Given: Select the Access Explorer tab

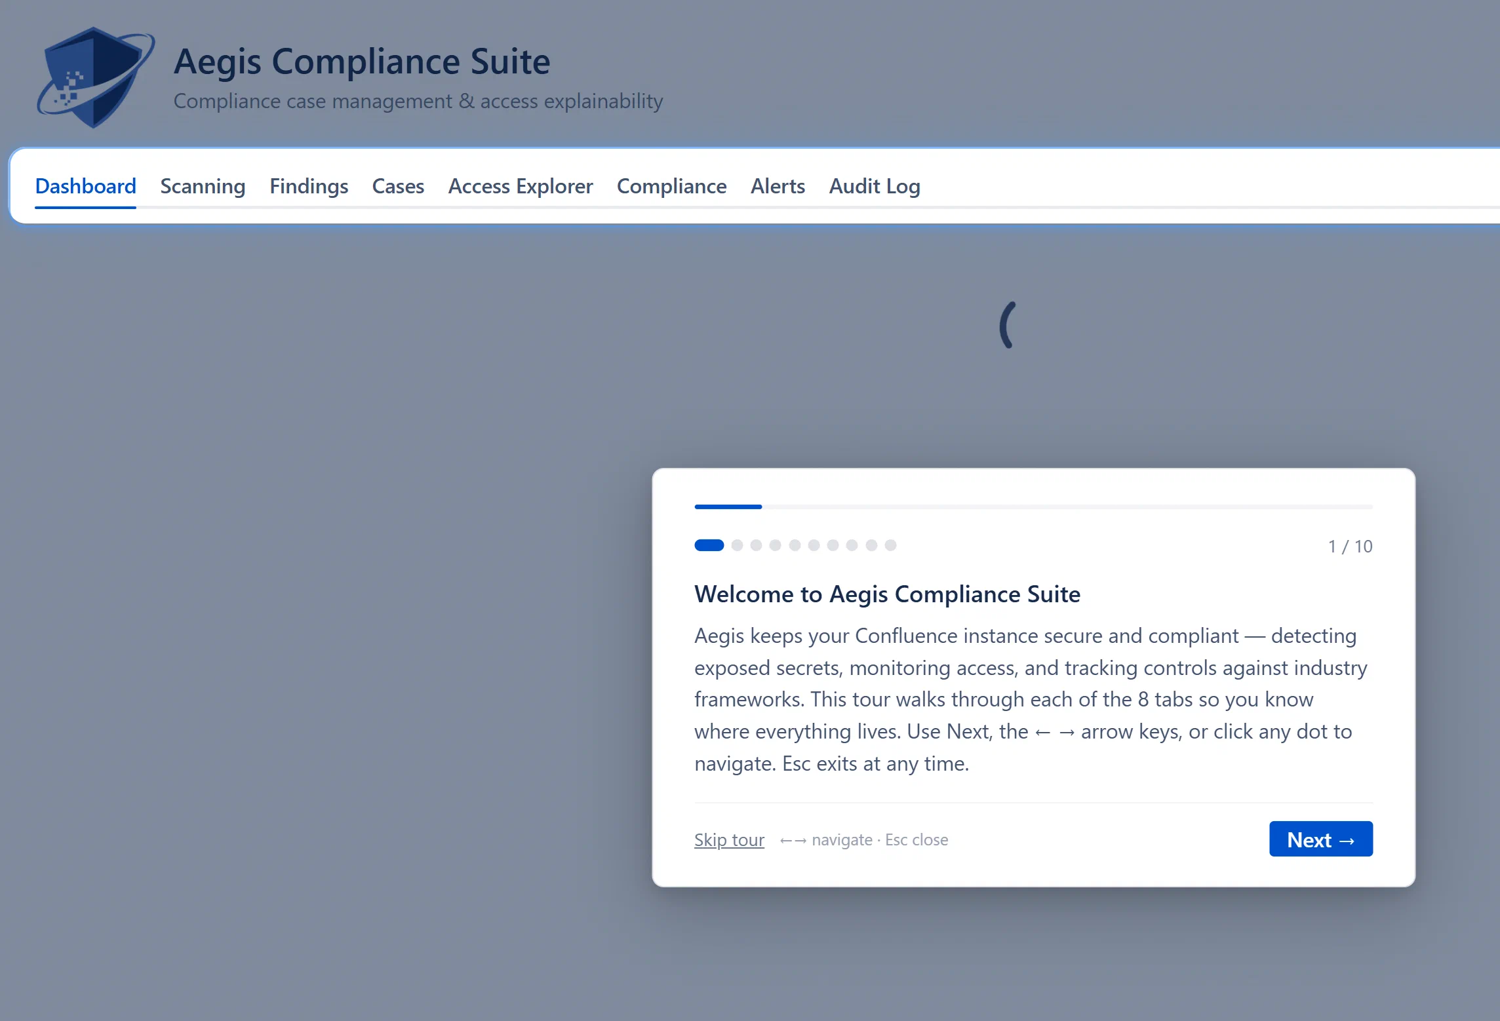Looking at the screenshot, I should point(521,186).
